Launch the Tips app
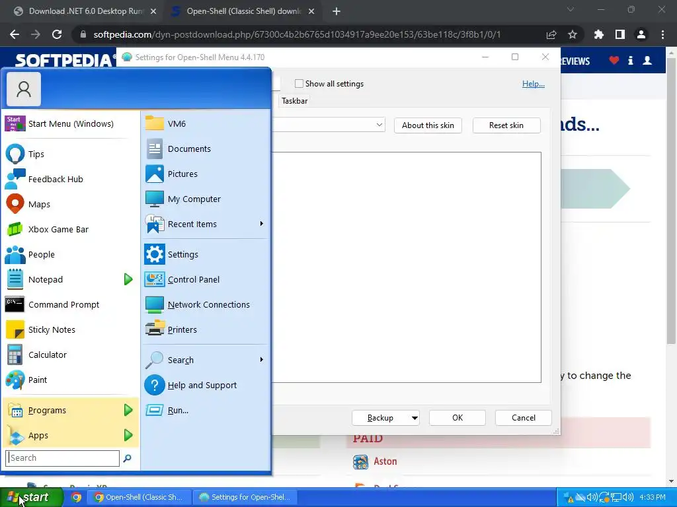Screen dimensions: 677x507 [x=70, y=154]
